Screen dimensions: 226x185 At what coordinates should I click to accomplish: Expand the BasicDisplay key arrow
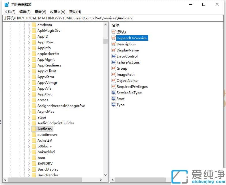[x=29, y=169]
